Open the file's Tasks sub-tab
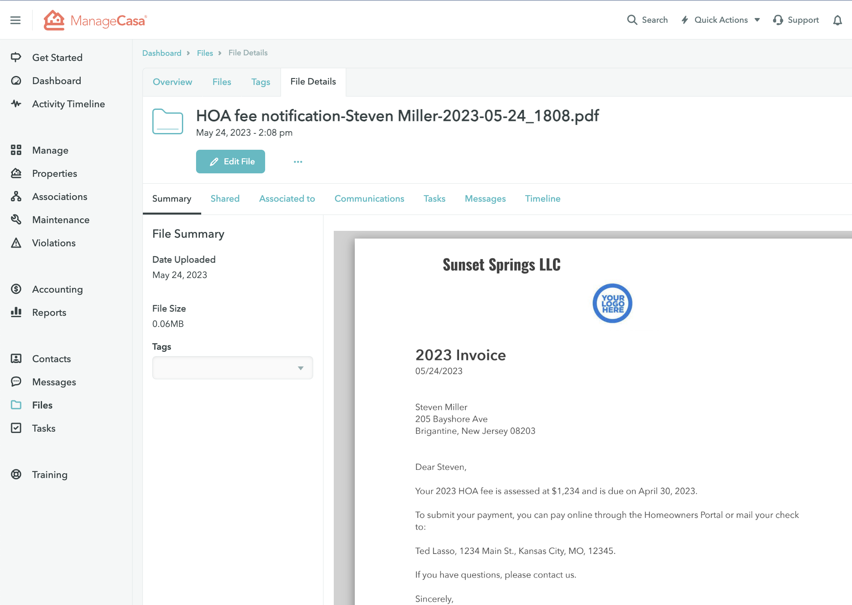Image resolution: width=852 pixels, height=605 pixels. click(x=435, y=199)
